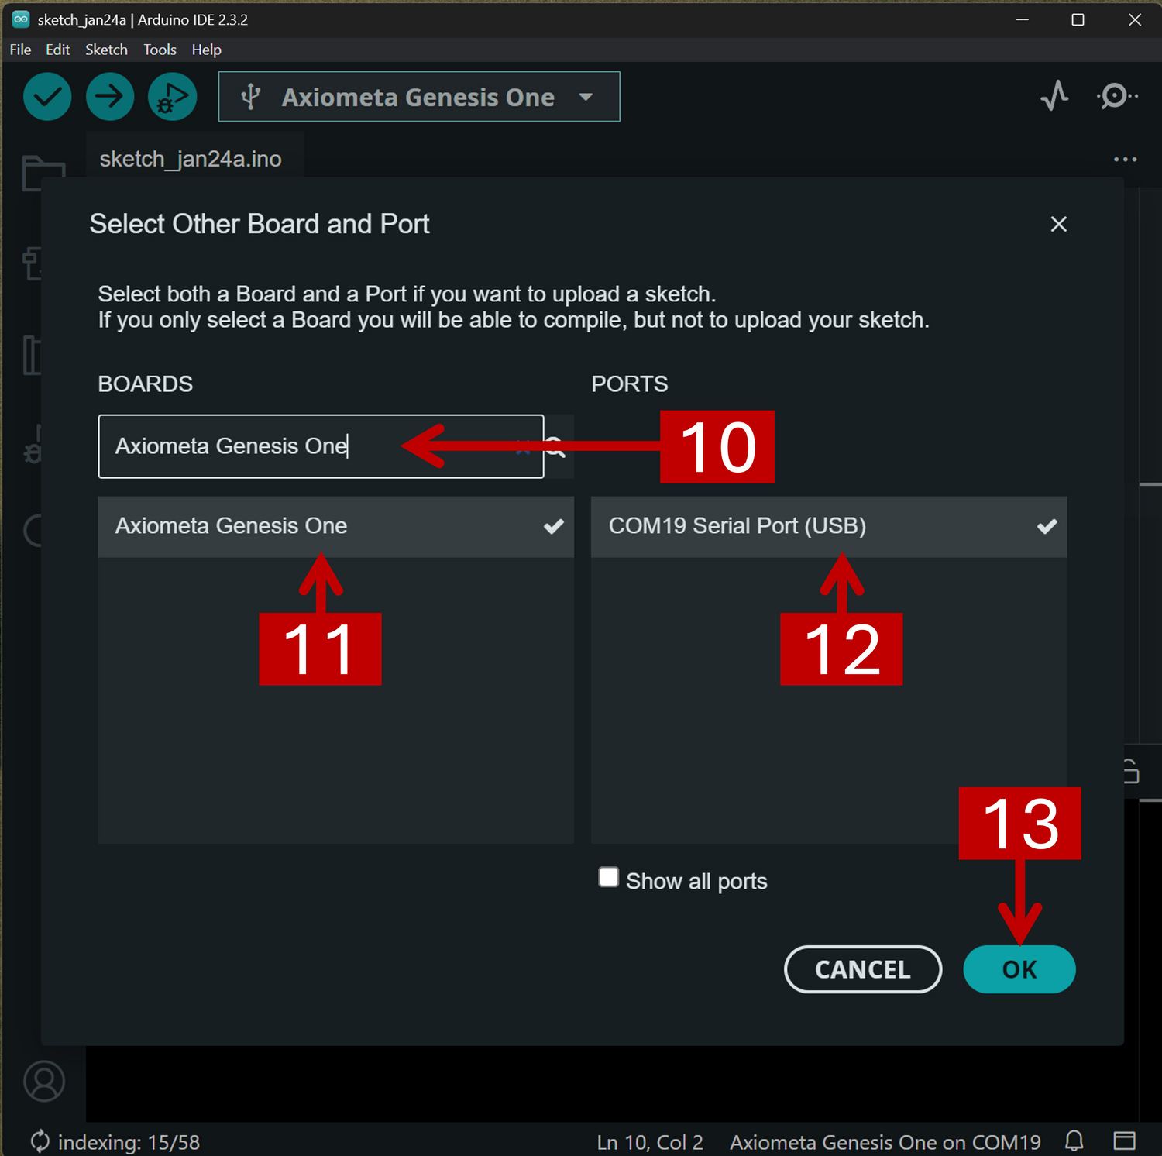This screenshot has height=1156, width=1162.
Task: Click the Upload arrow icon
Action: [110, 97]
